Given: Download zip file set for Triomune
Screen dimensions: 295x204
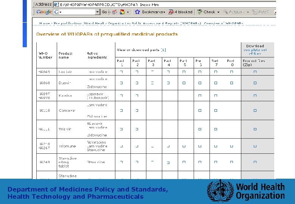Looking at the screenshot, I should click(x=255, y=146).
